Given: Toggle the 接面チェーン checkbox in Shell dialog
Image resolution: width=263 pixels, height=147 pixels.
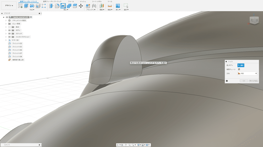Looking at the screenshot, I should point(239,69).
